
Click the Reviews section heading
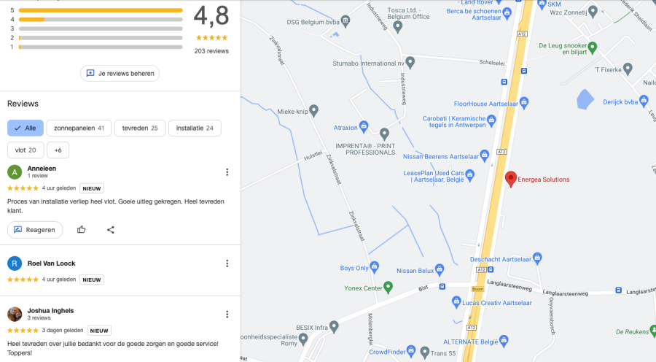pyautogui.click(x=23, y=104)
